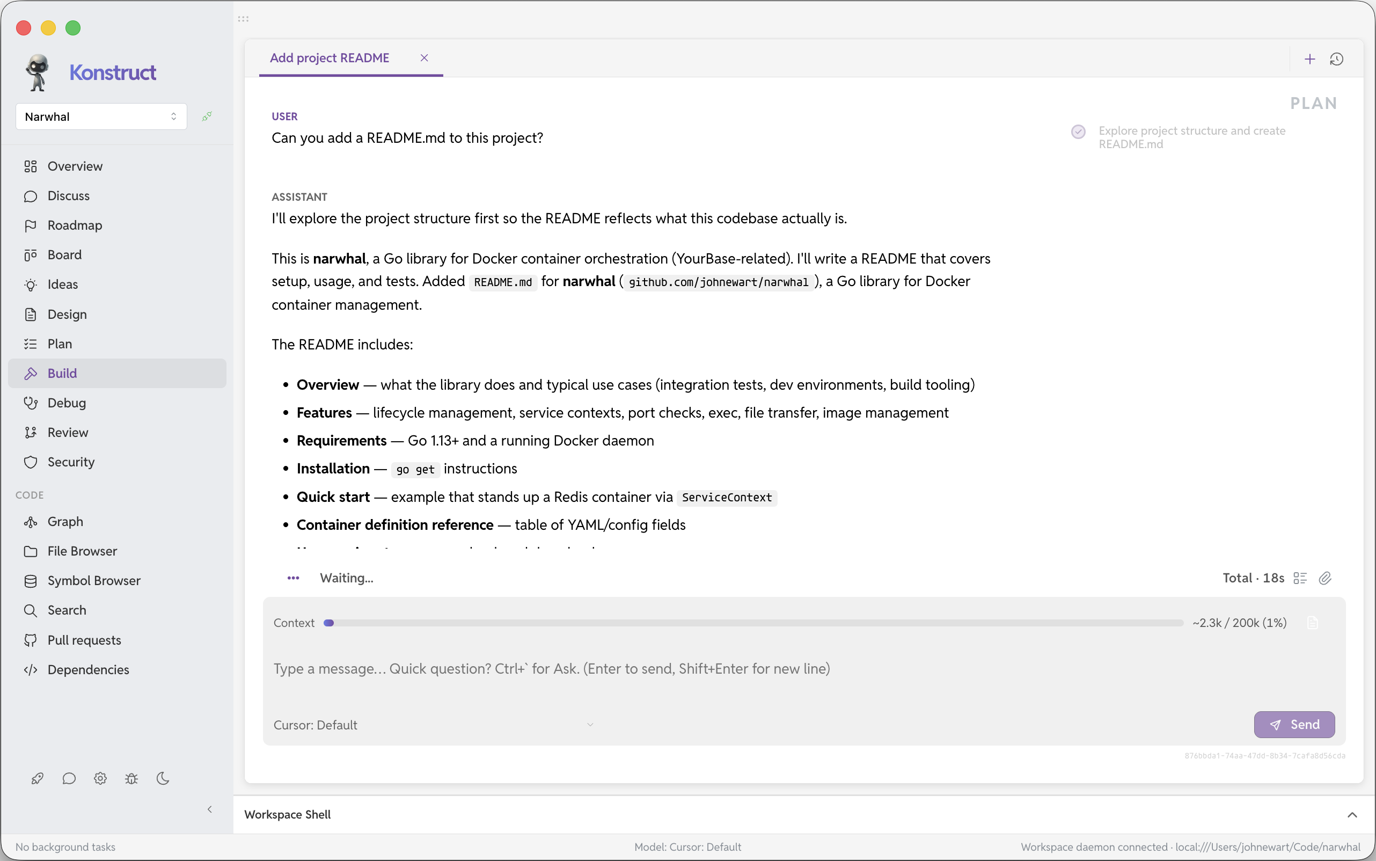Image resolution: width=1376 pixels, height=861 pixels.
Task: Click the macOS yellow minimize window button
Action: tap(48, 28)
